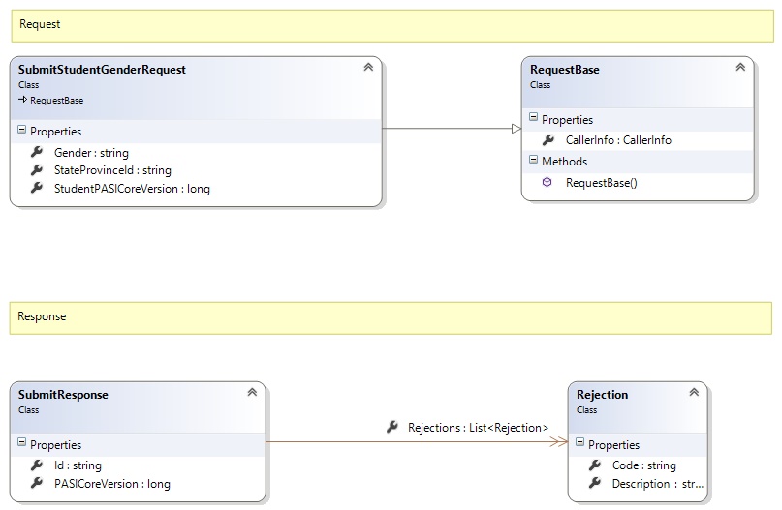Collapse Methods section in RequestBase
This screenshot has width=782, height=510.
click(533, 161)
